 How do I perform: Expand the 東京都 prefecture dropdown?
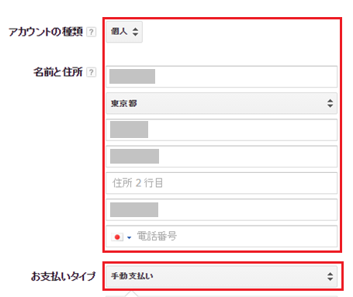222,103
